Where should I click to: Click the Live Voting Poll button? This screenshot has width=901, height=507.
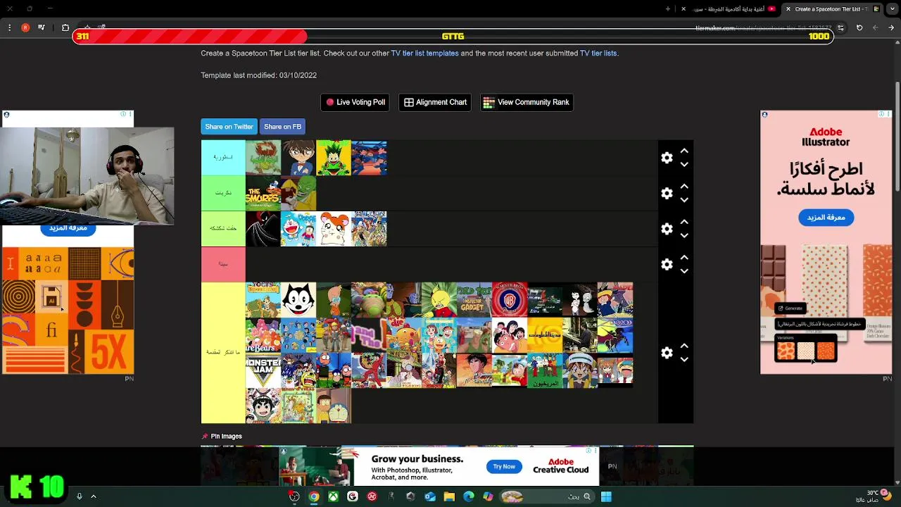click(355, 102)
